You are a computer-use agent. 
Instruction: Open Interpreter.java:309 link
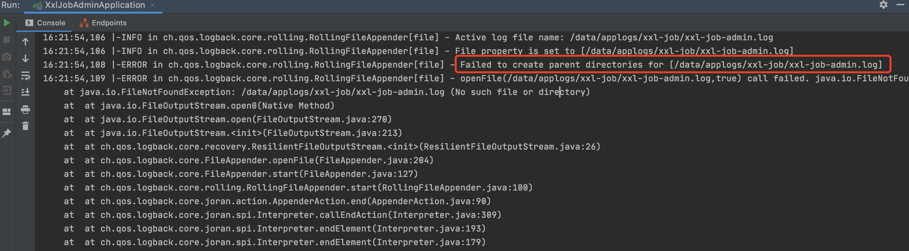445,215
